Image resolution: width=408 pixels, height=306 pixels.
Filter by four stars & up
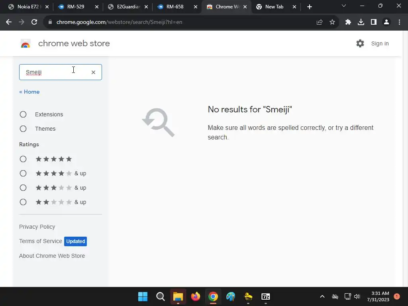(23, 173)
